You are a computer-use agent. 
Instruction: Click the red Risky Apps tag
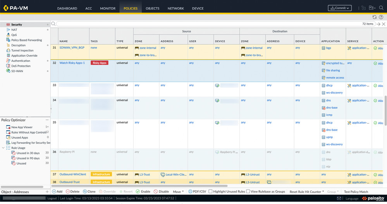pyautogui.click(x=100, y=63)
